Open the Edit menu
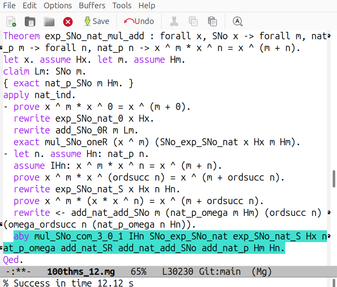The image size is (337, 287). tap(30, 6)
